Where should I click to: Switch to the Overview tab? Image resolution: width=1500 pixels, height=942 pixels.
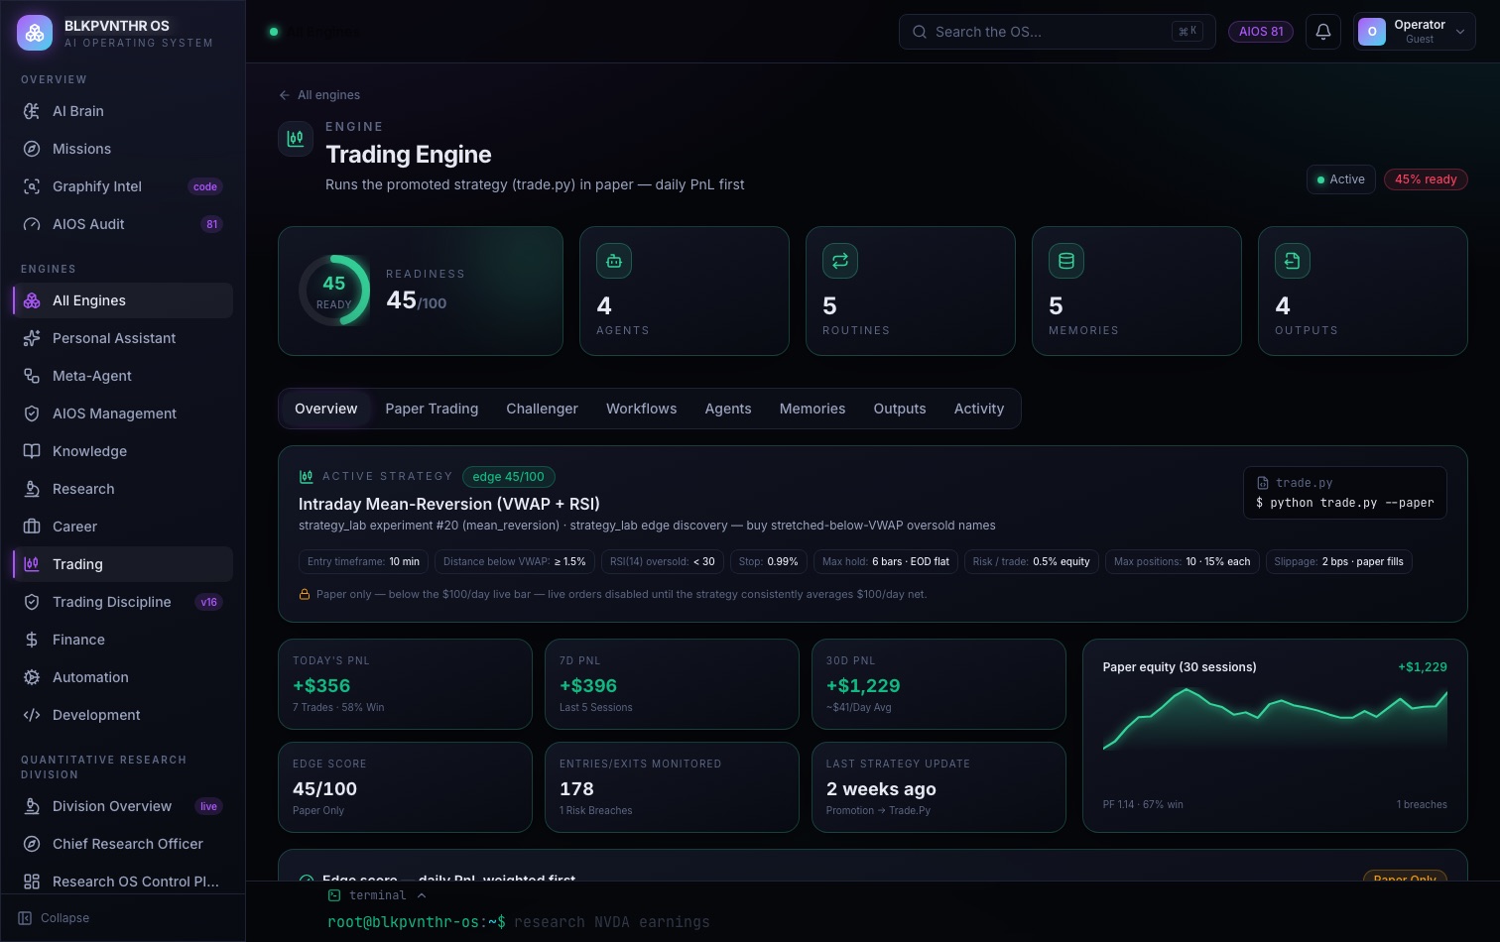click(325, 409)
